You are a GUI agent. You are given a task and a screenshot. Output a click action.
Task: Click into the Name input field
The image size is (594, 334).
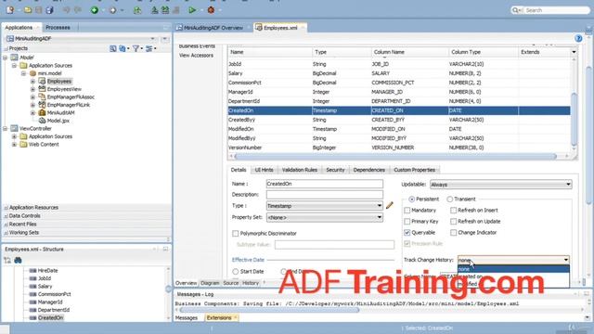click(x=324, y=184)
